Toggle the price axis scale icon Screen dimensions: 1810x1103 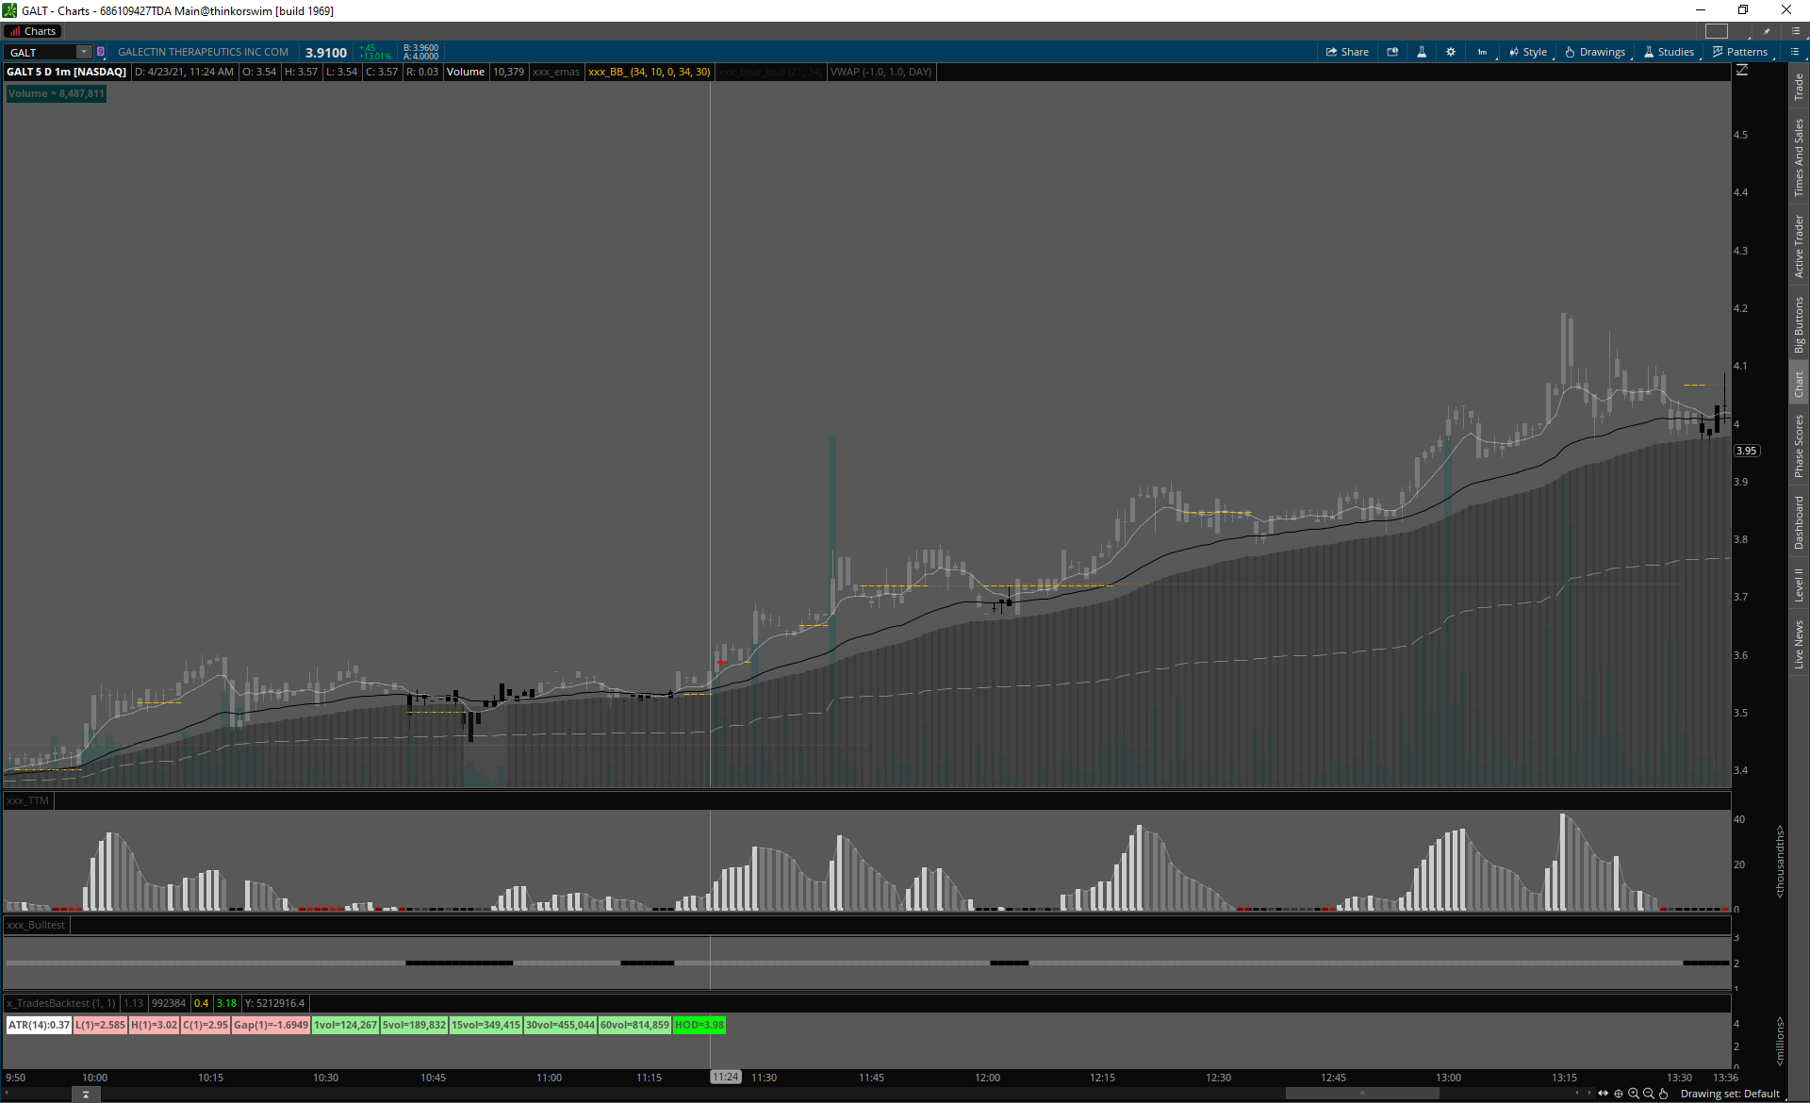click(1742, 71)
